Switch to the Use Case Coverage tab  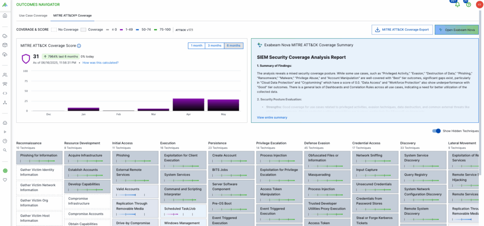click(34, 16)
